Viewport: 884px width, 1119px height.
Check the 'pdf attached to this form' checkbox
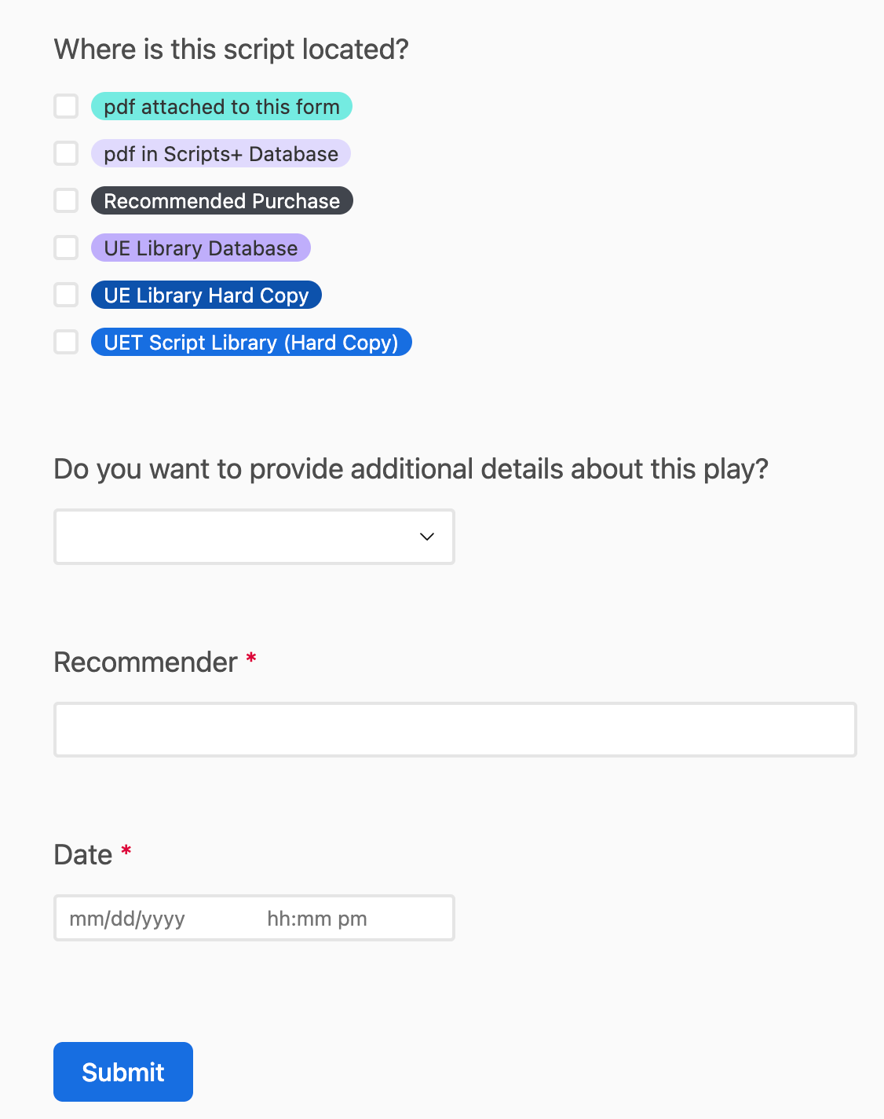66,106
